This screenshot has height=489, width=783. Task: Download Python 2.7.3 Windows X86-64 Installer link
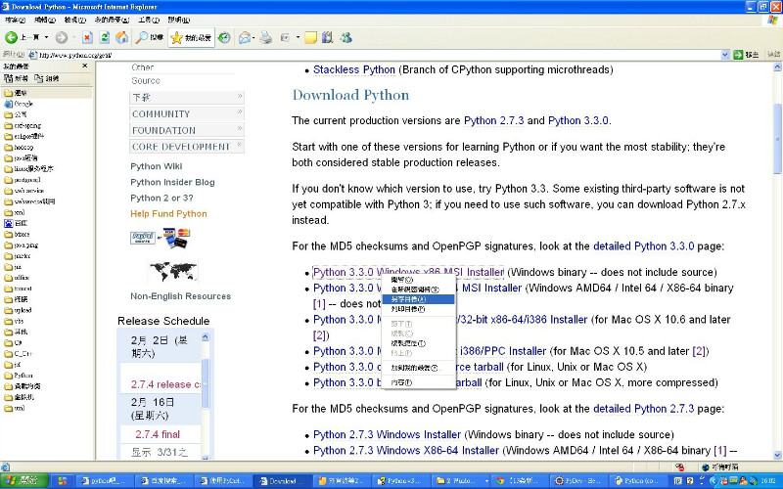406,451
